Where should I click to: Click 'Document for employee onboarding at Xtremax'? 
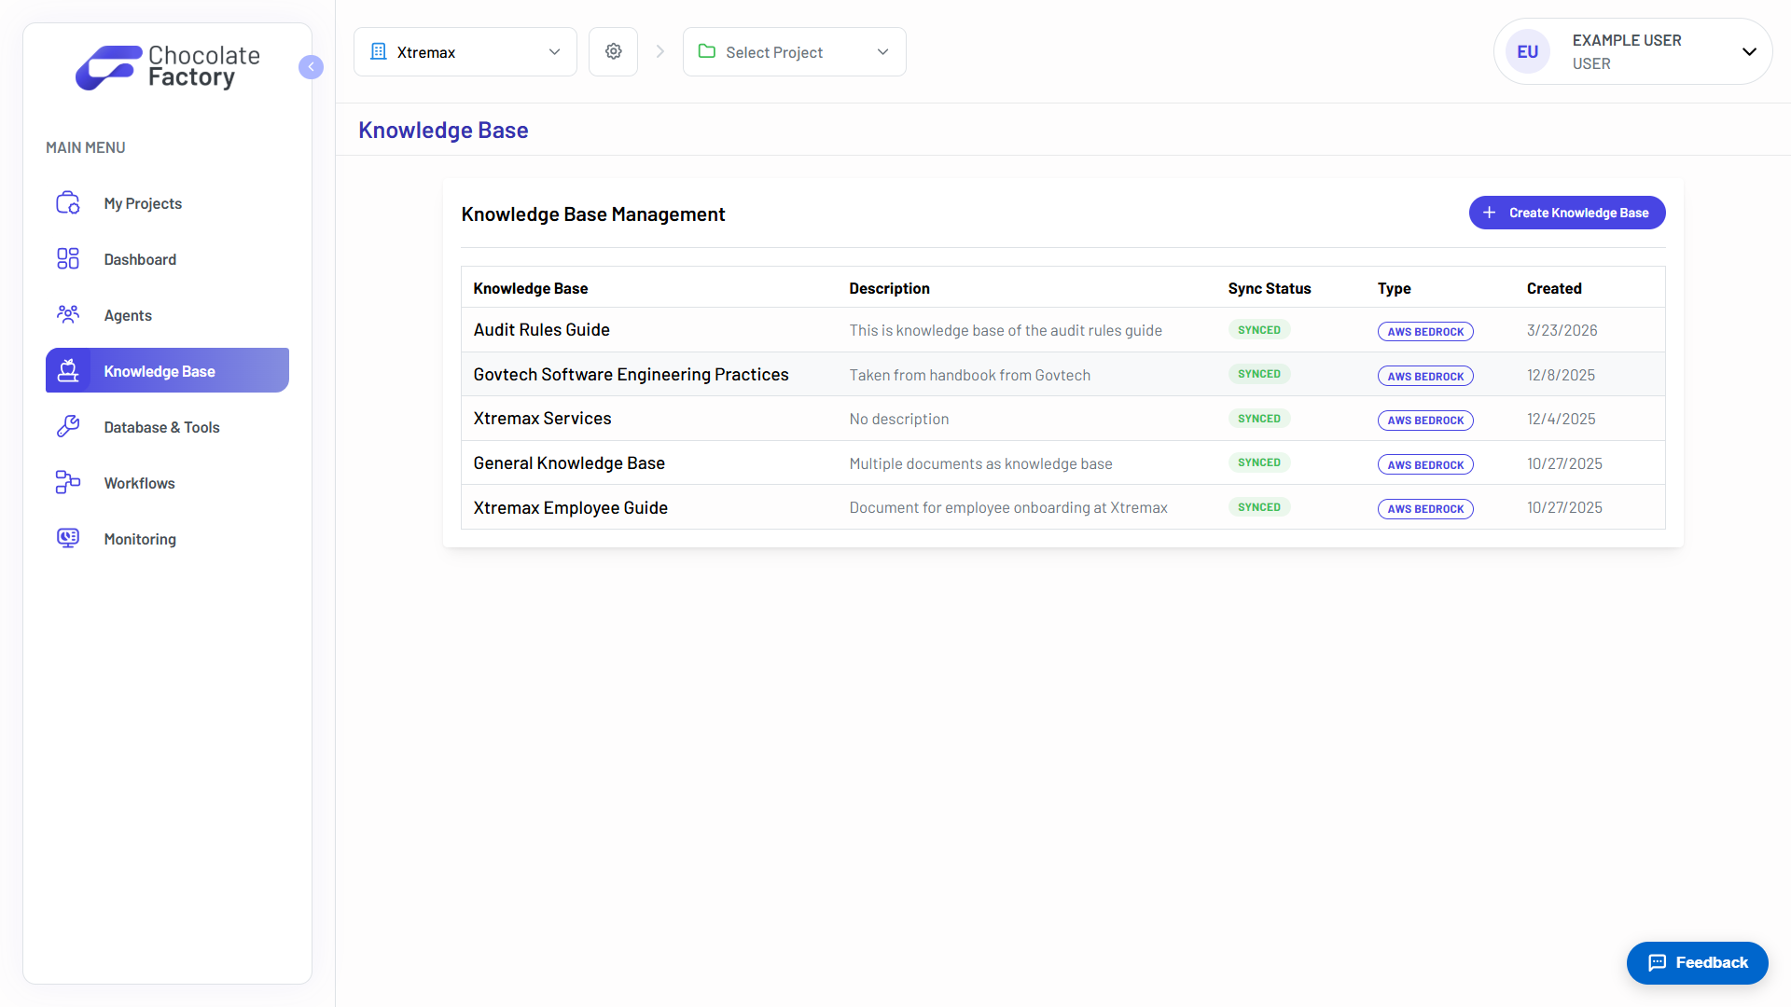pos(1007,507)
